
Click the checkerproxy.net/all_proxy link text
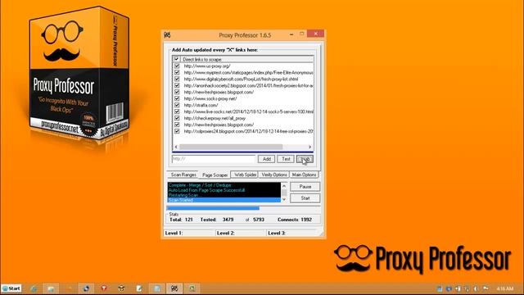(215, 118)
